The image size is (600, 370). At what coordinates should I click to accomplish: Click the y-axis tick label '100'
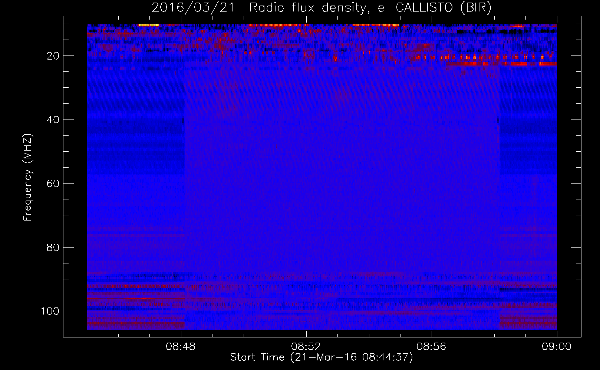50,311
